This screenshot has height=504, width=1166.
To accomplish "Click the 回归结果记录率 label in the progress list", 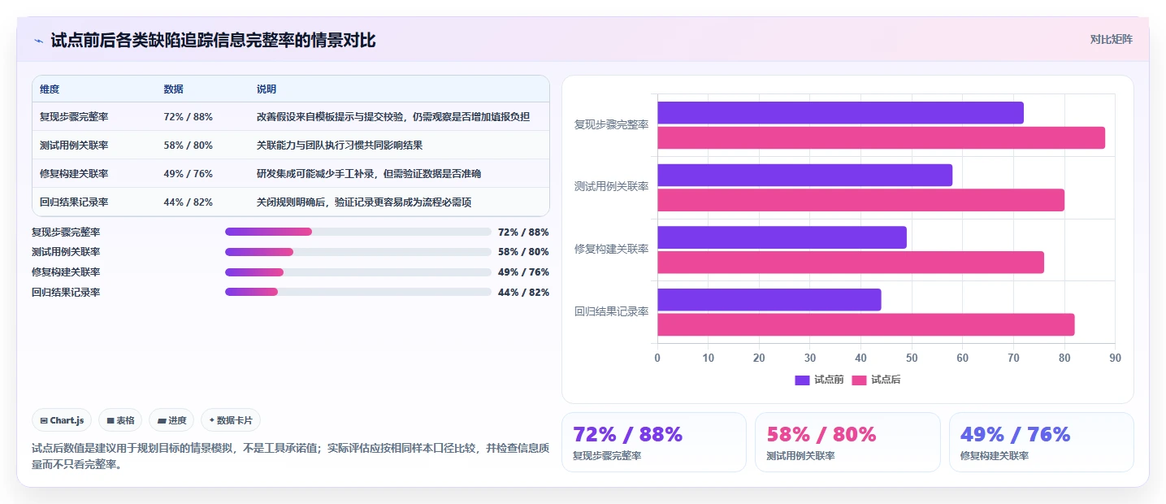I will pyautogui.click(x=66, y=292).
